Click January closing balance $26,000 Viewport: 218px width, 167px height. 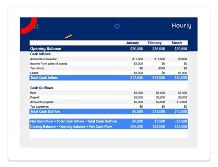(x=137, y=127)
